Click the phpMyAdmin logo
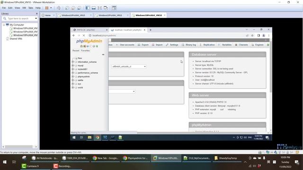This screenshot has height=170, width=303. [x=89, y=41]
